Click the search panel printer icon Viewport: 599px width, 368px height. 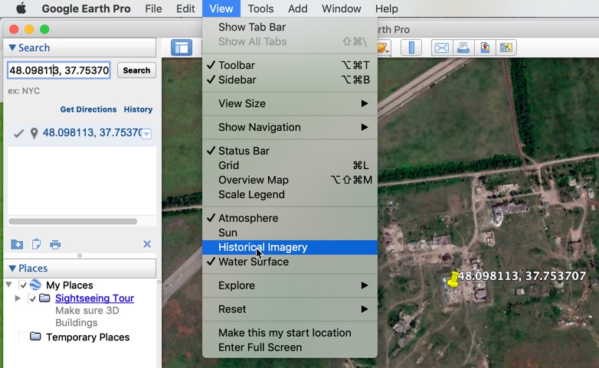pos(55,245)
